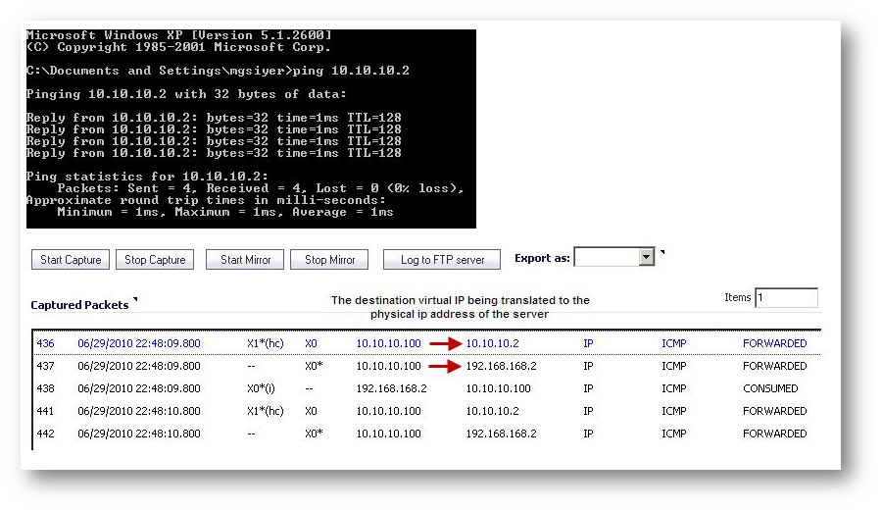The height and width of the screenshot is (511, 882).
Task: Select captured packet number 436
Action: tap(46, 344)
